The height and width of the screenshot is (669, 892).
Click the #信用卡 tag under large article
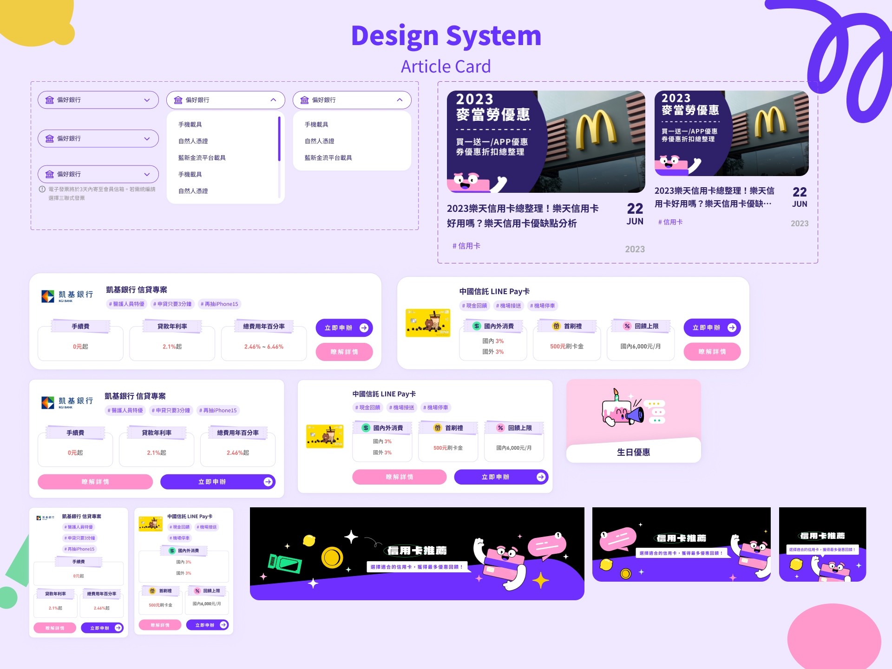(466, 246)
